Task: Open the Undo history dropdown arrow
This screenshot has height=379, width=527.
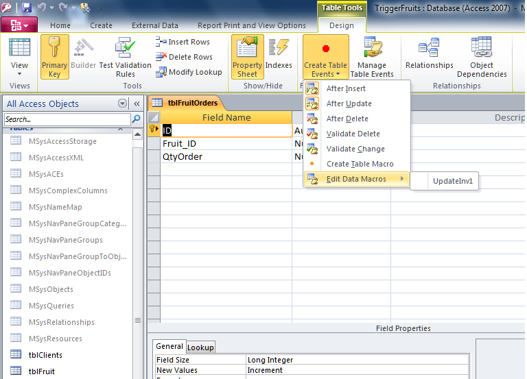Action: 51,8
